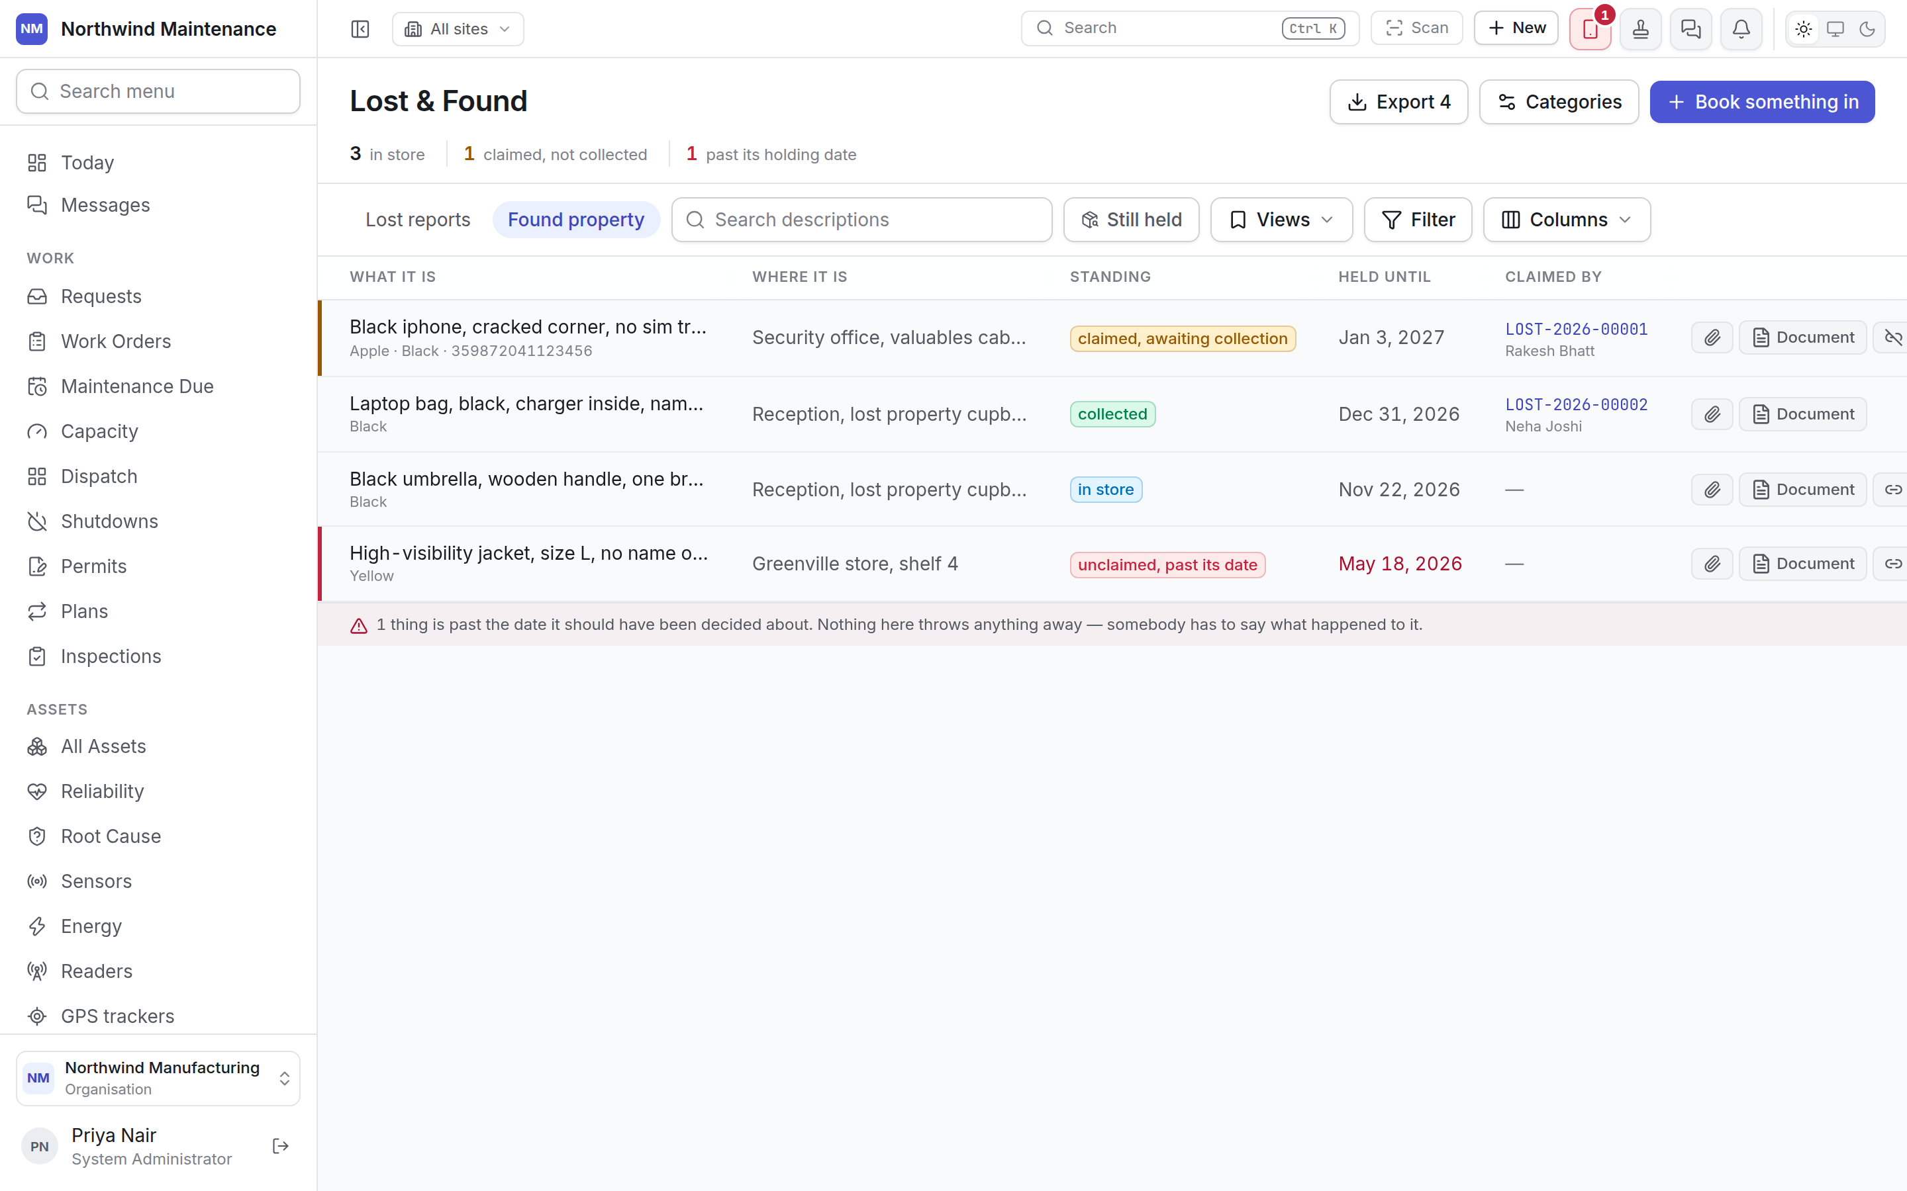Select the Found property tab
1907x1191 pixels.
click(576, 220)
